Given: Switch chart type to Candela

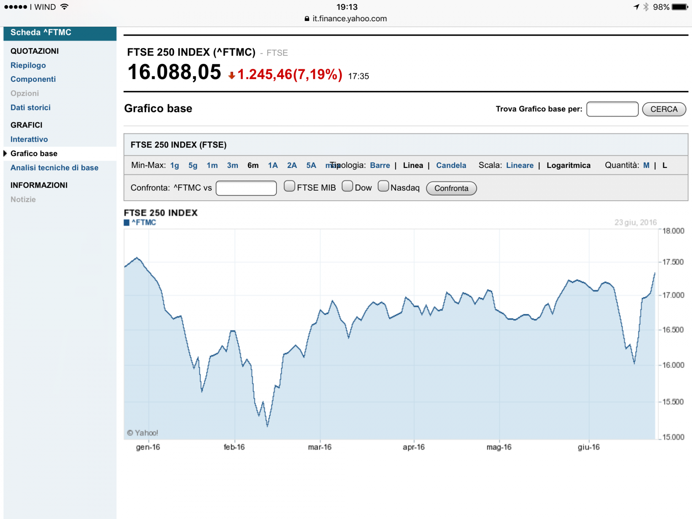Looking at the screenshot, I should click(x=451, y=165).
